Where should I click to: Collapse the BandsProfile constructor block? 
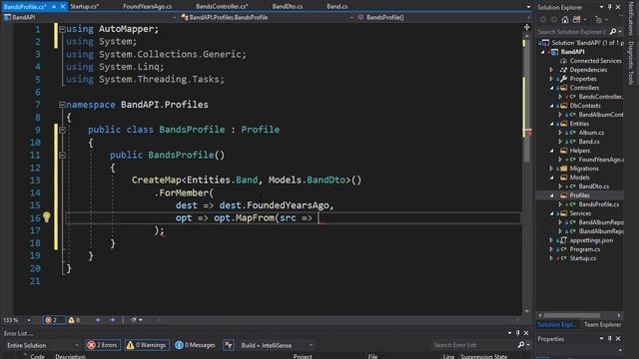click(x=62, y=155)
